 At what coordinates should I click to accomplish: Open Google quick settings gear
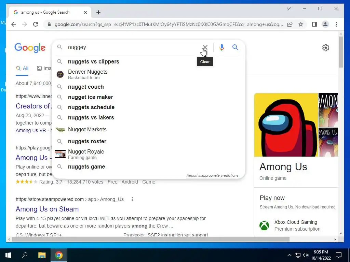(325, 48)
